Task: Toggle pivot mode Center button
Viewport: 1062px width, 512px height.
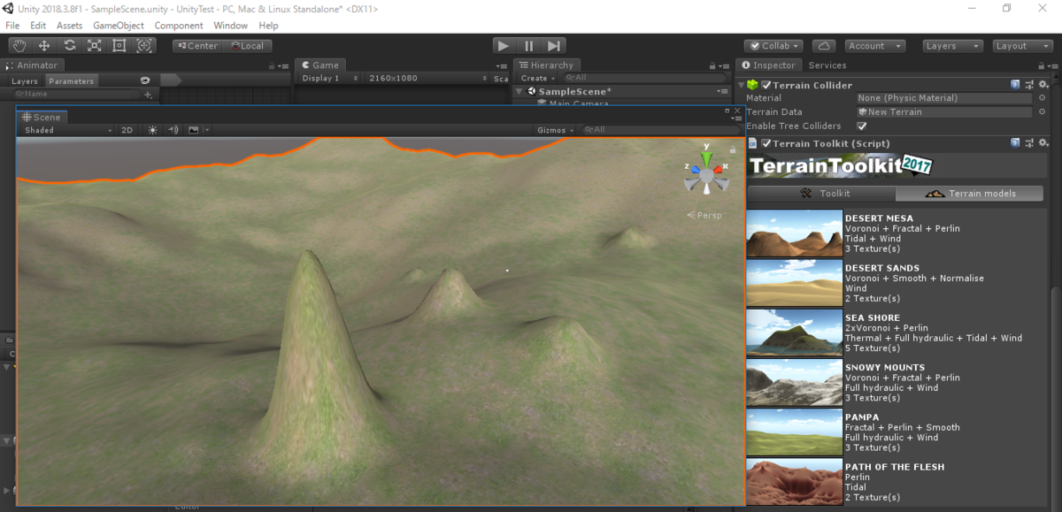Action: pyautogui.click(x=196, y=46)
